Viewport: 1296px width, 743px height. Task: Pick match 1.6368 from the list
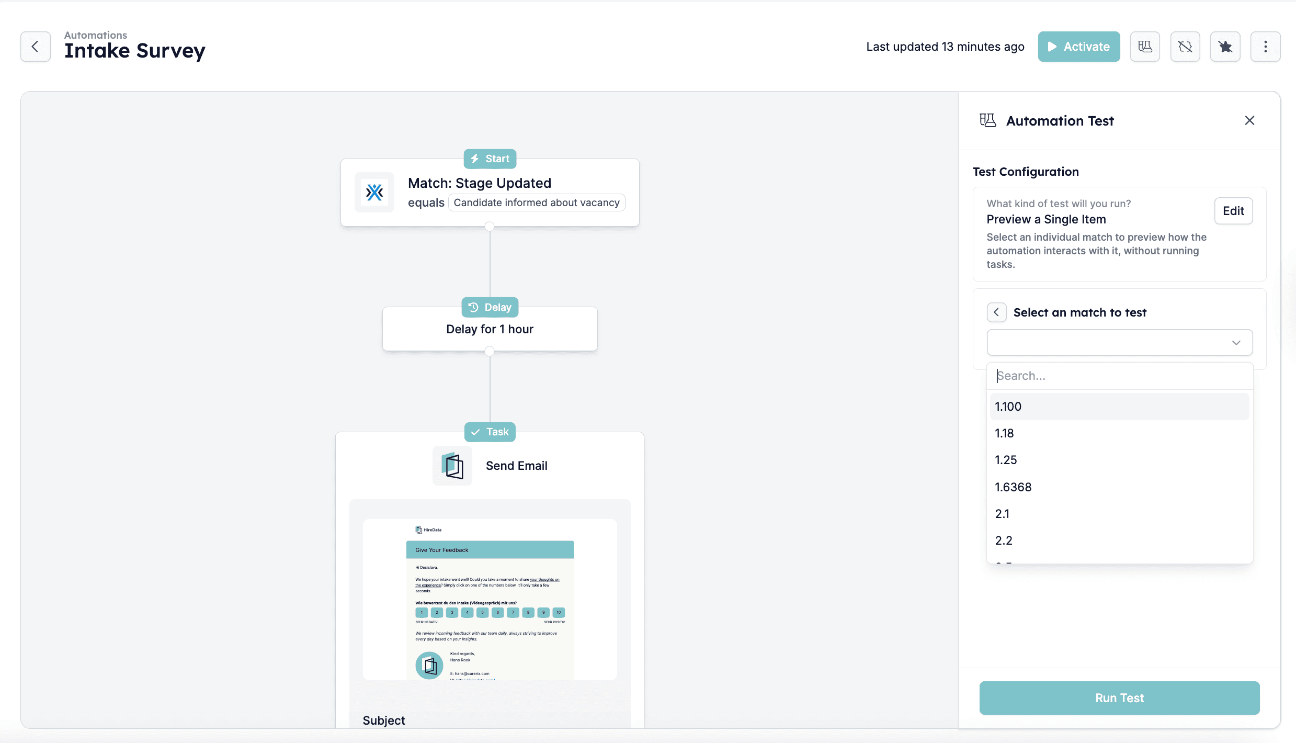[1119, 487]
